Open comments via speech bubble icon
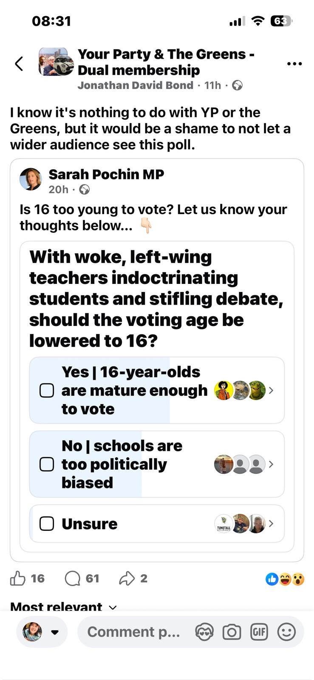 coord(73,578)
